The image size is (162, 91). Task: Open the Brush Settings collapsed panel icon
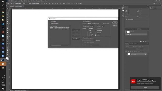coord(123,8)
